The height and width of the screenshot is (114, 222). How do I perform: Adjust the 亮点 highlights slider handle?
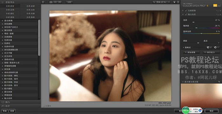(x=219, y=43)
